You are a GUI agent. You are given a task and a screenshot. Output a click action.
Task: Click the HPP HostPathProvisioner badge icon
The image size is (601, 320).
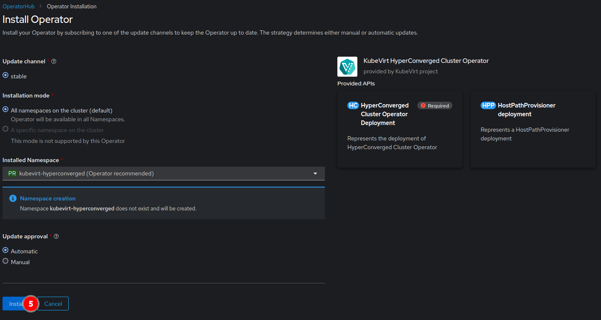tap(488, 105)
